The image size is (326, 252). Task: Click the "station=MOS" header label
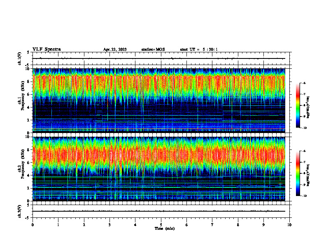153,49
